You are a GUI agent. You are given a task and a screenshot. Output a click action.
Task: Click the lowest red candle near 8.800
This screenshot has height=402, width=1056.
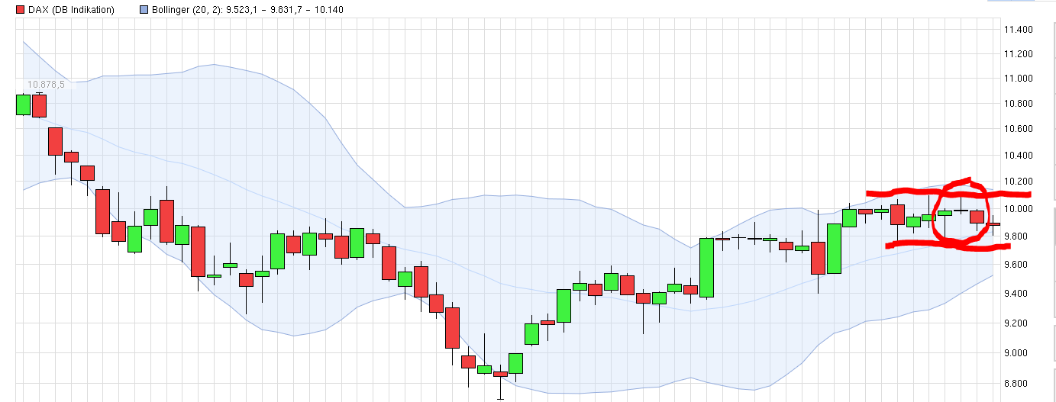(x=500, y=374)
